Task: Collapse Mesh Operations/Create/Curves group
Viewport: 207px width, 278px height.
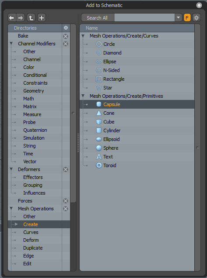Action: [83, 36]
